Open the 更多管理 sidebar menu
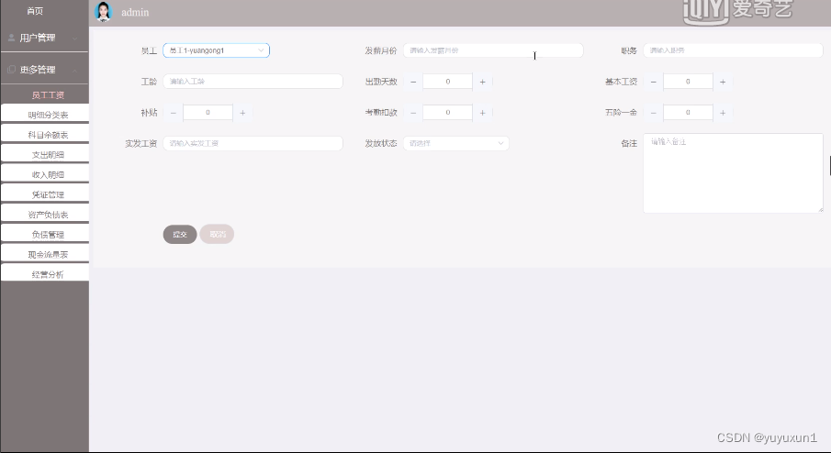 click(x=44, y=70)
